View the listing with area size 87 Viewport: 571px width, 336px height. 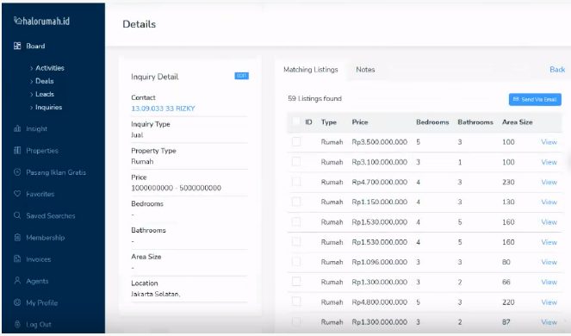coord(549,322)
